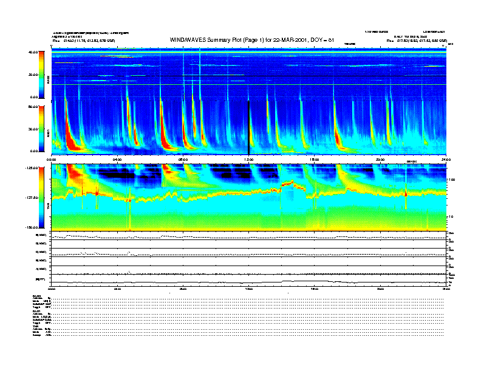This screenshot has width=481, height=371.
Task: Click the 10 label on TNR right axis
Action: point(451,217)
